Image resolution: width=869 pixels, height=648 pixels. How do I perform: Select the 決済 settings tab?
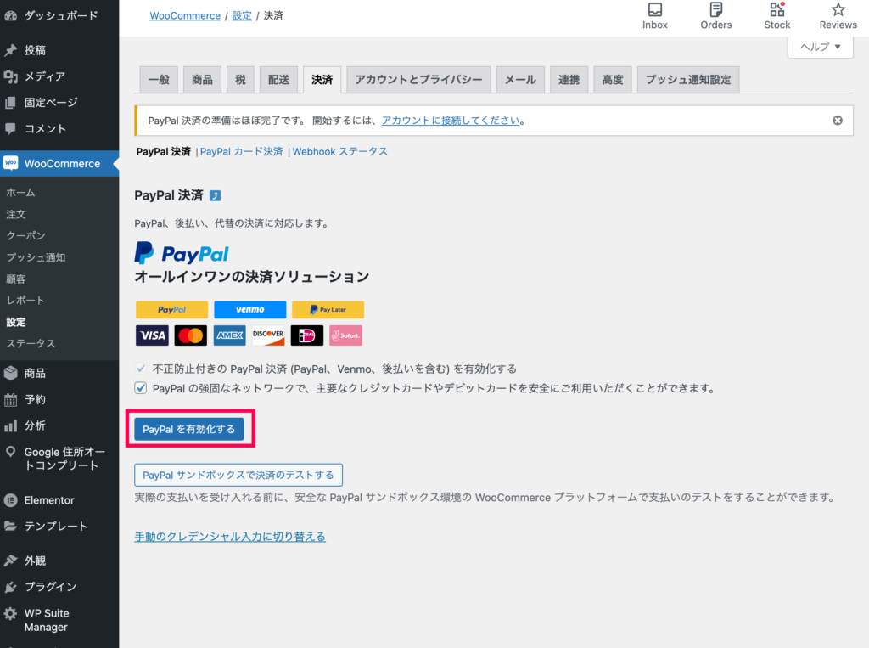(322, 80)
